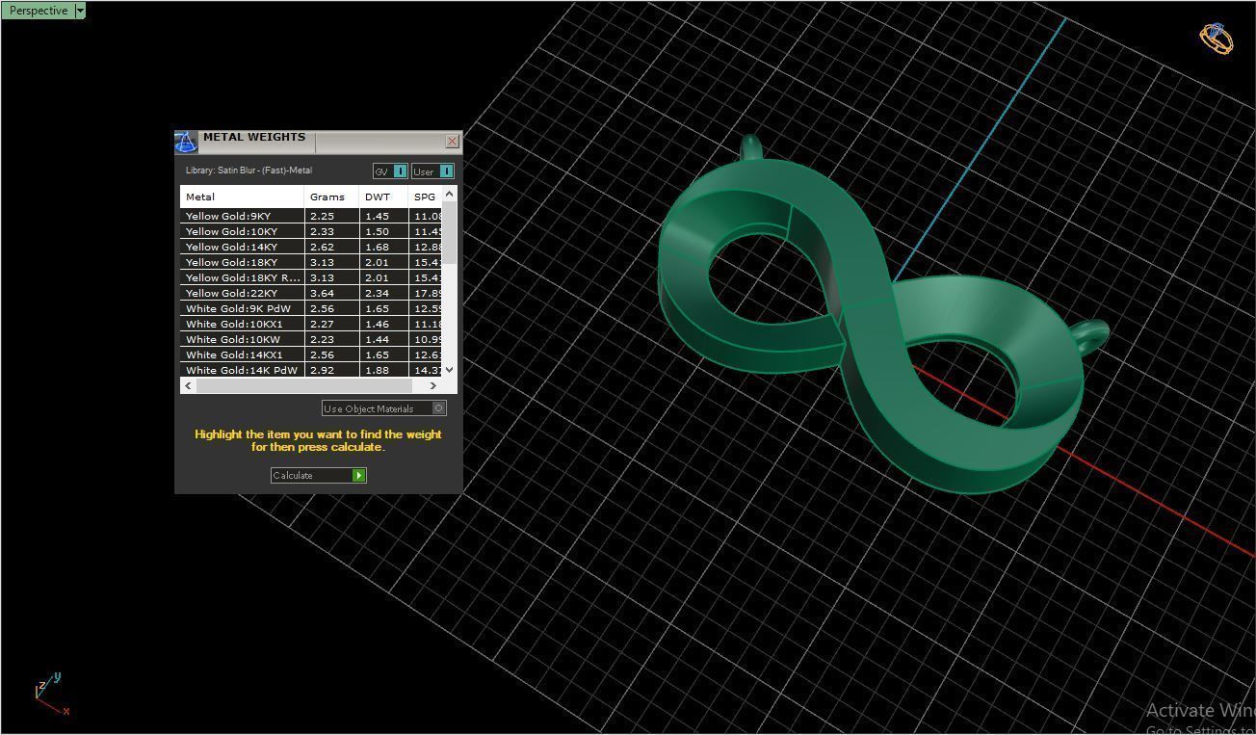This screenshot has height=735, width=1256.
Task: Click the Metal Weights scale icon
Action: pos(186,142)
